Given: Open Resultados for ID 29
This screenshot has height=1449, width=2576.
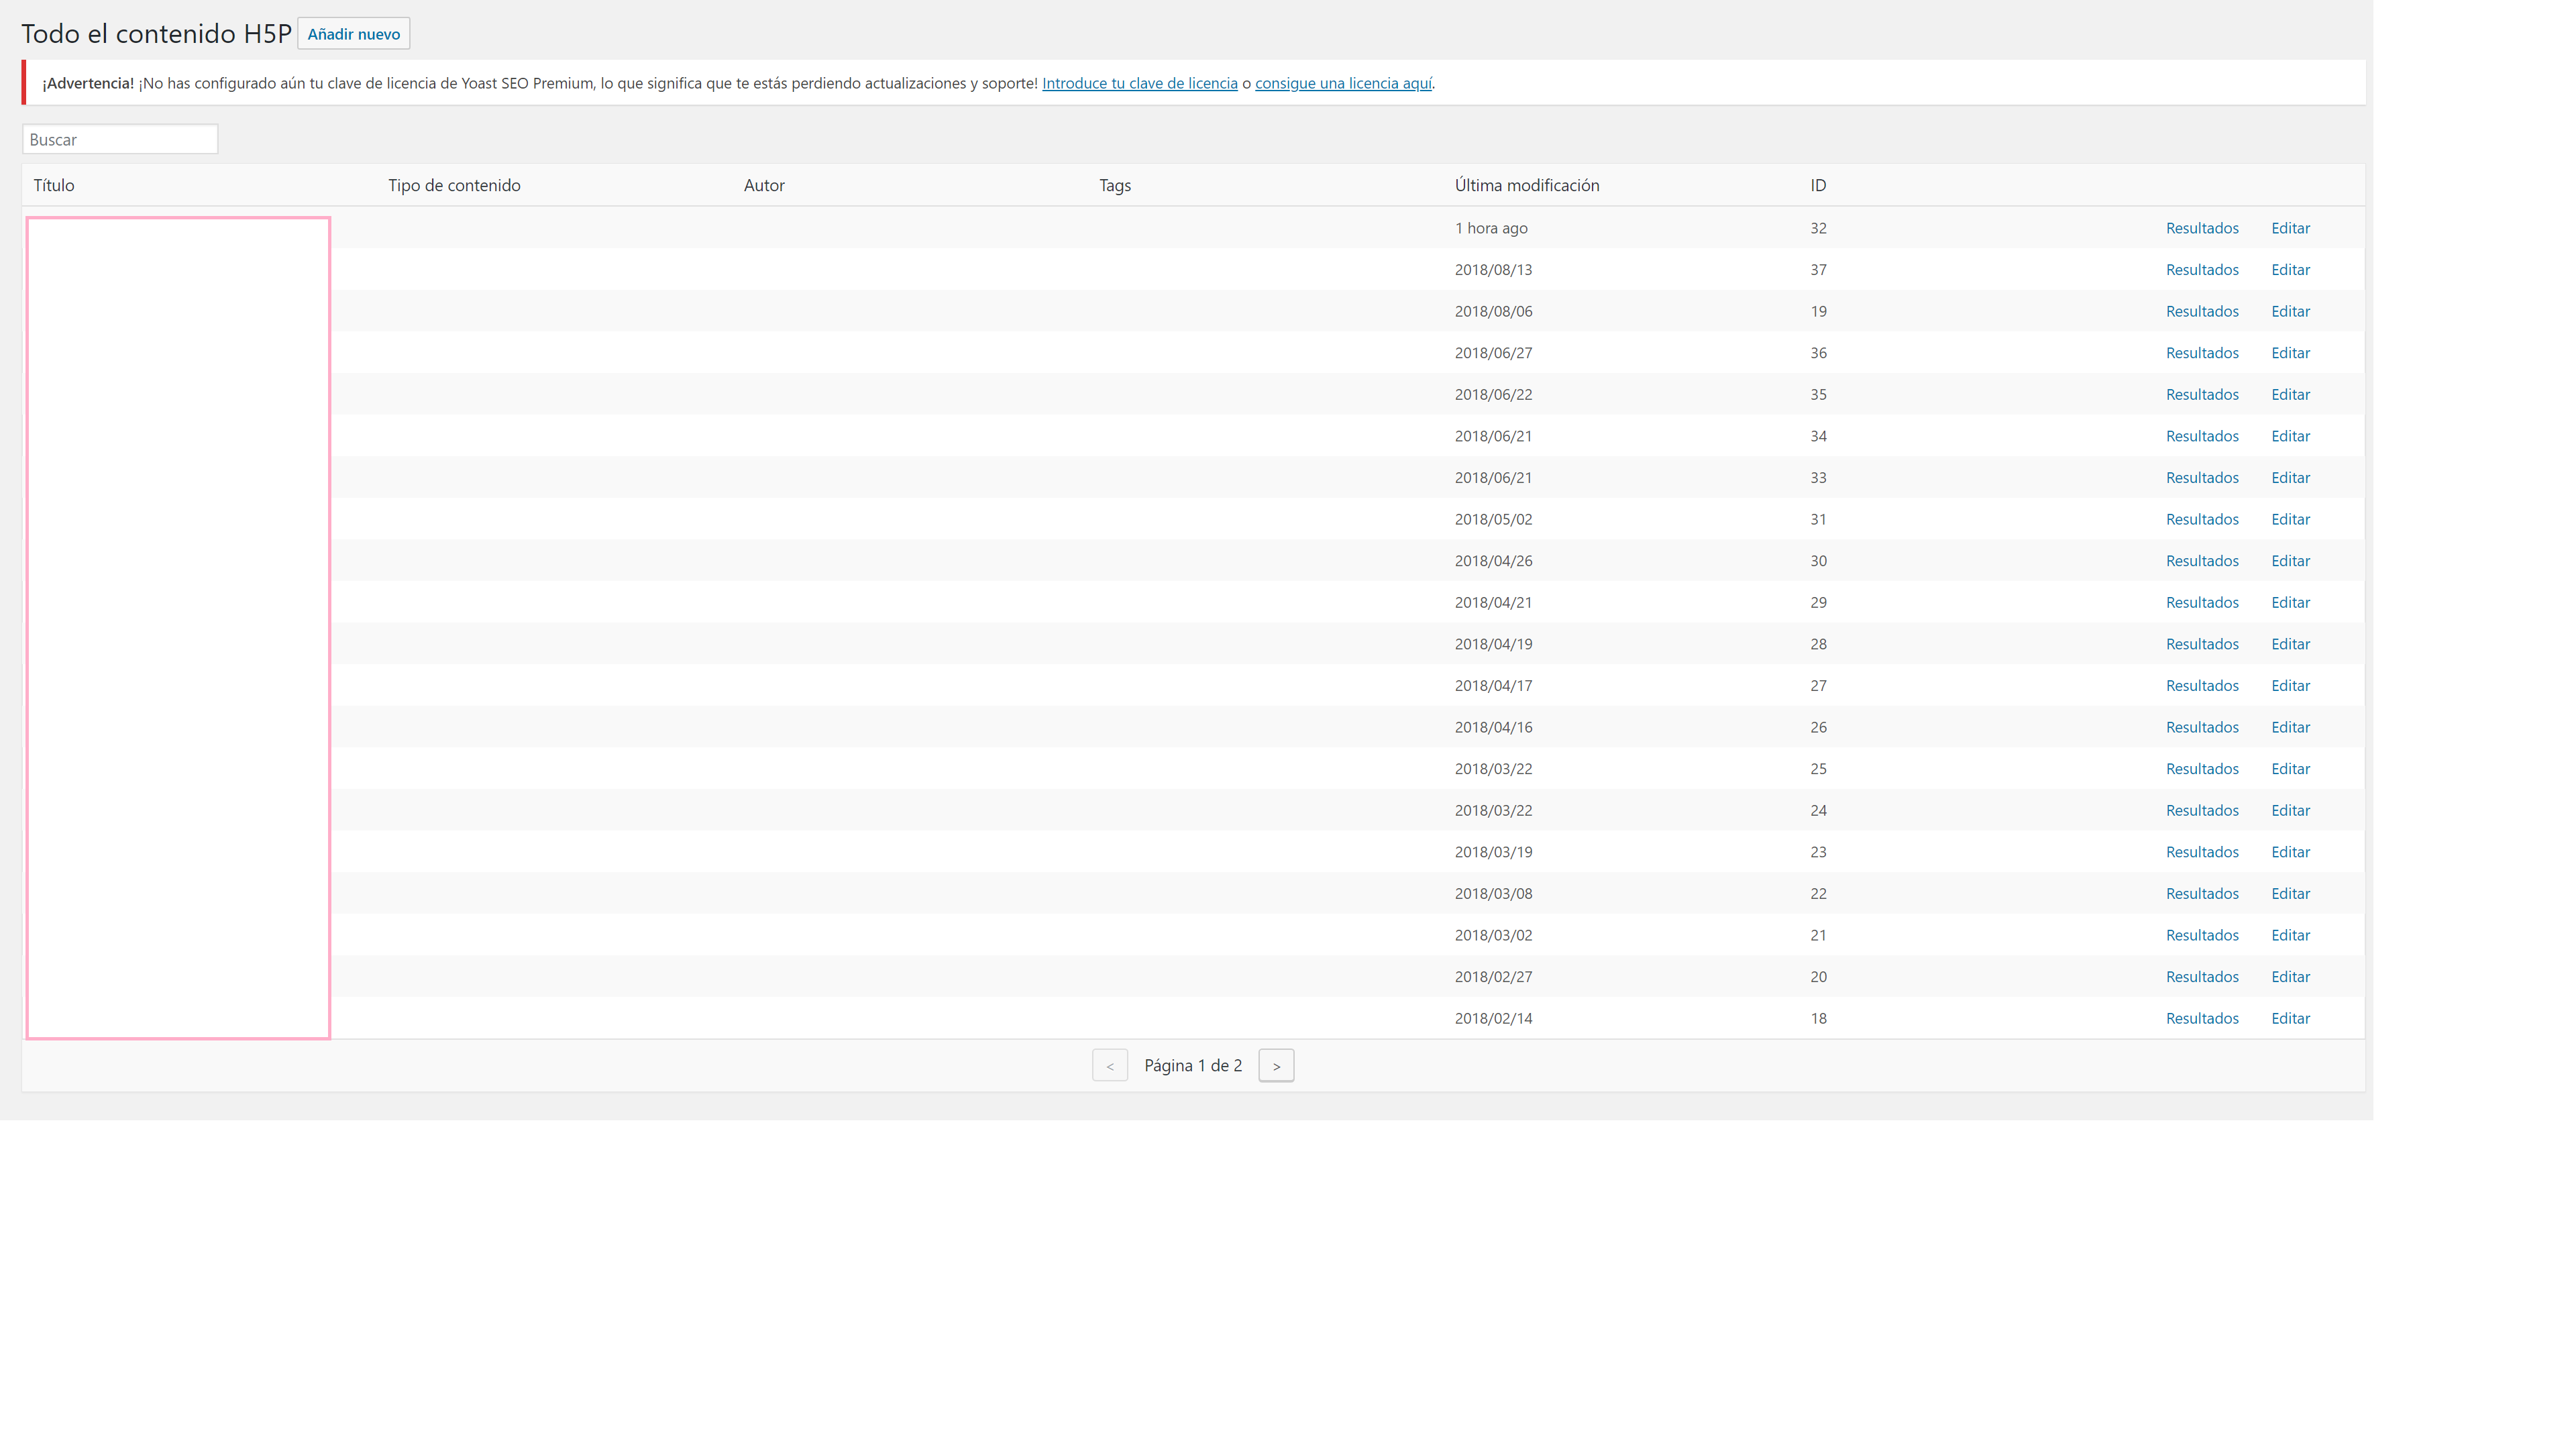Looking at the screenshot, I should pyautogui.click(x=2202, y=602).
